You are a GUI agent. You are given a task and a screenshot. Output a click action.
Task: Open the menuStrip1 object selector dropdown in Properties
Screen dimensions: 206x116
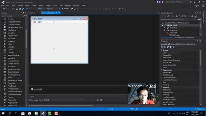pos(201,44)
